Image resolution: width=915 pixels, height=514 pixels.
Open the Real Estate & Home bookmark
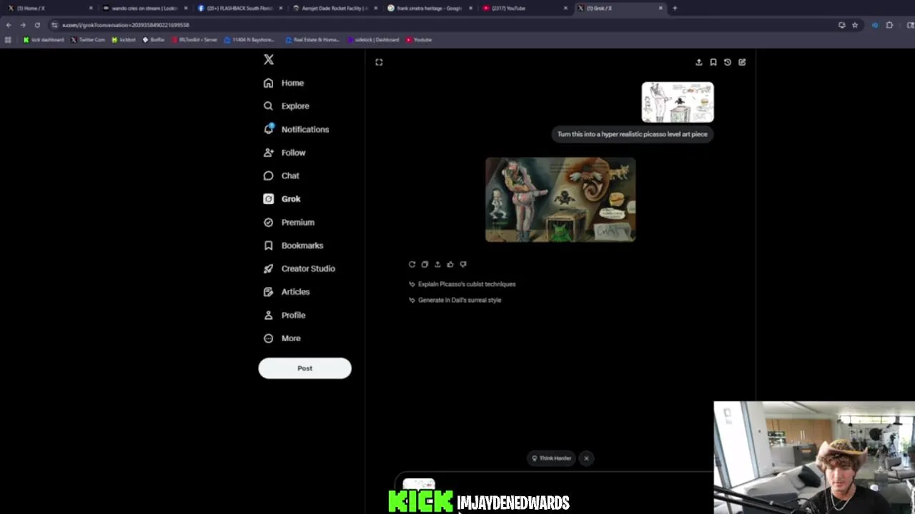pyautogui.click(x=312, y=40)
